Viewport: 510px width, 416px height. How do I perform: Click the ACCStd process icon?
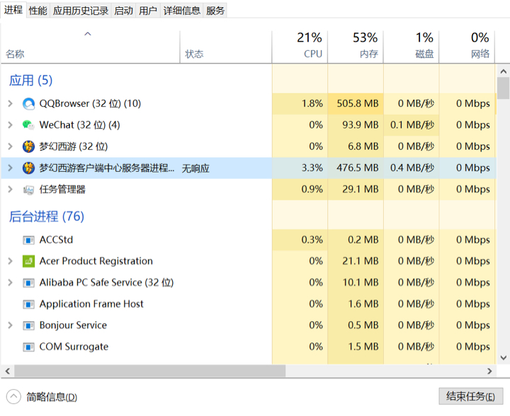tap(28, 240)
